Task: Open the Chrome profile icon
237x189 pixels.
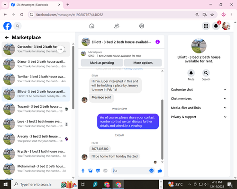Action: point(223,15)
